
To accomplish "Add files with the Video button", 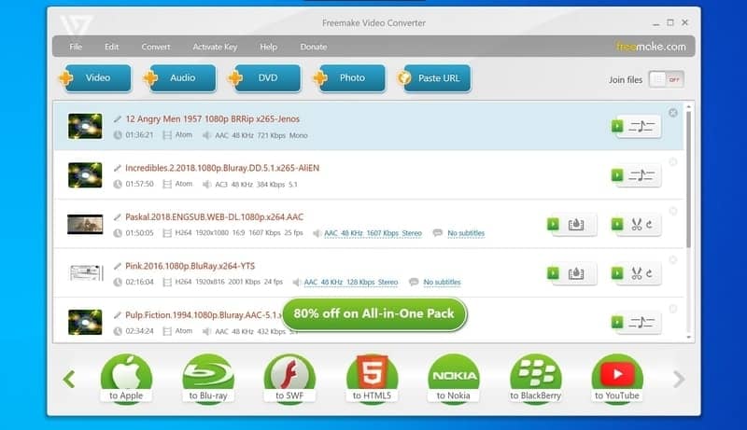I will point(95,78).
